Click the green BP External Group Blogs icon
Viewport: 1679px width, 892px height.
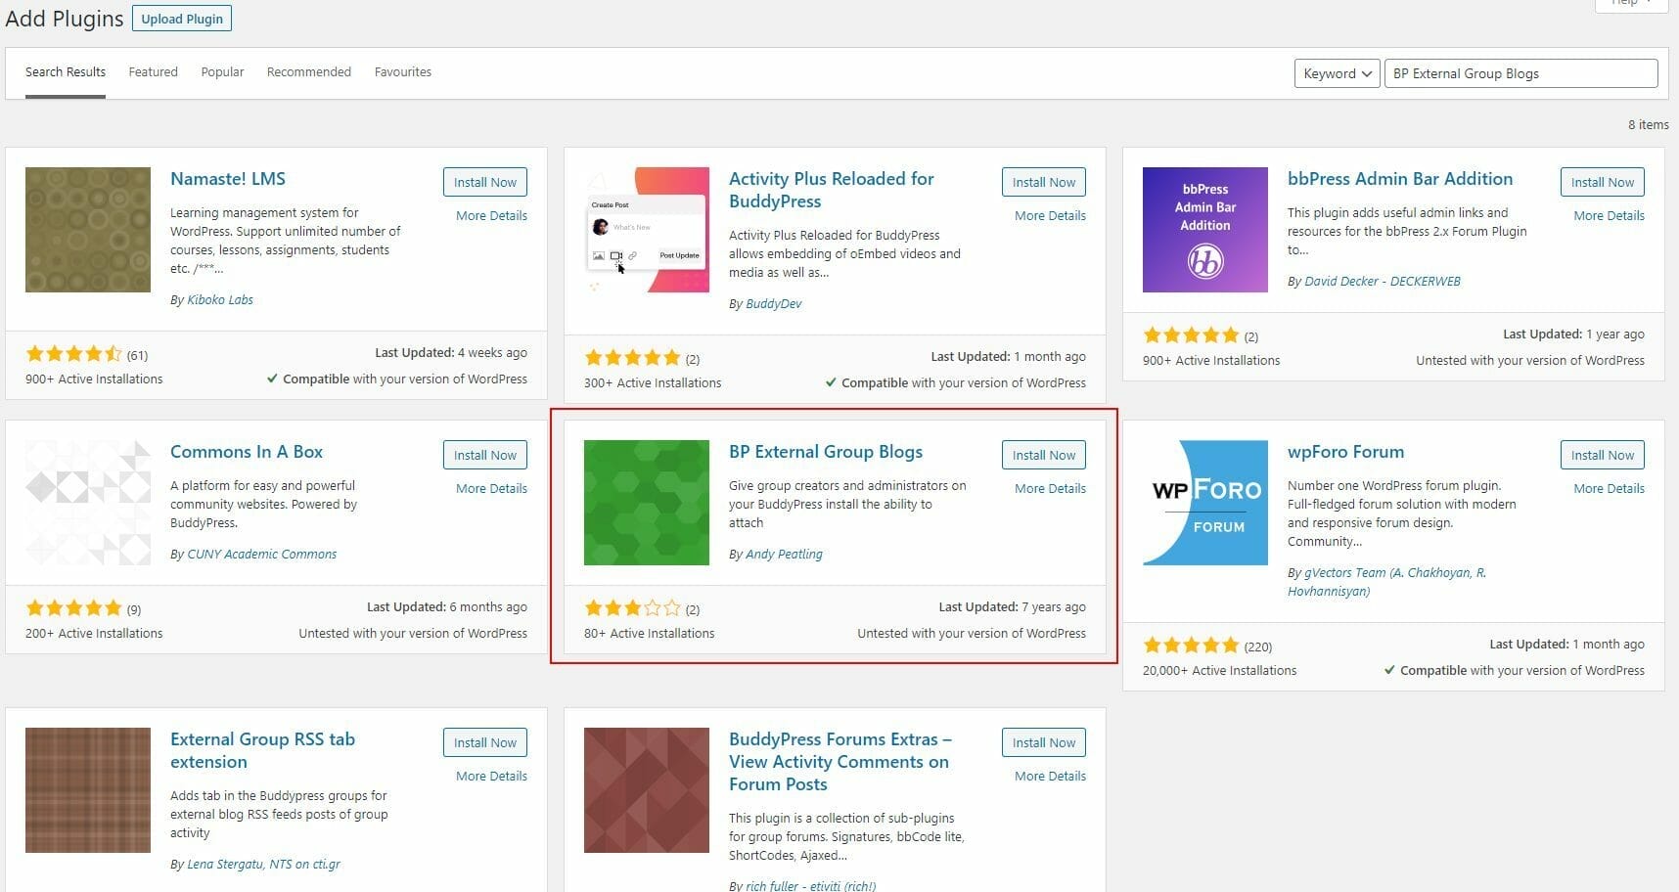pos(647,503)
